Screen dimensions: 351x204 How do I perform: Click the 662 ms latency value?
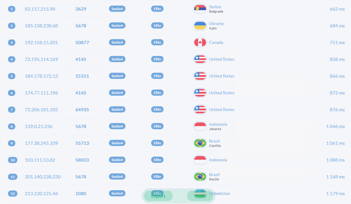click(337, 9)
